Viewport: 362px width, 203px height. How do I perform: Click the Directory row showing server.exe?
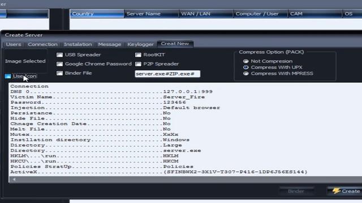click(x=106, y=151)
